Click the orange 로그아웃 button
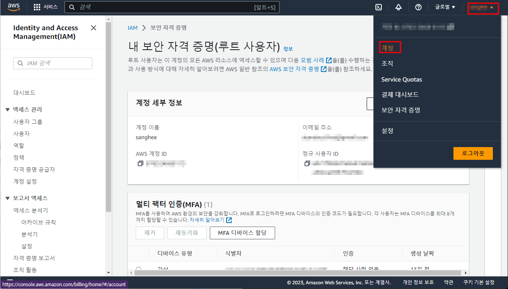508x289 pixels. click(x=473, y=153)
